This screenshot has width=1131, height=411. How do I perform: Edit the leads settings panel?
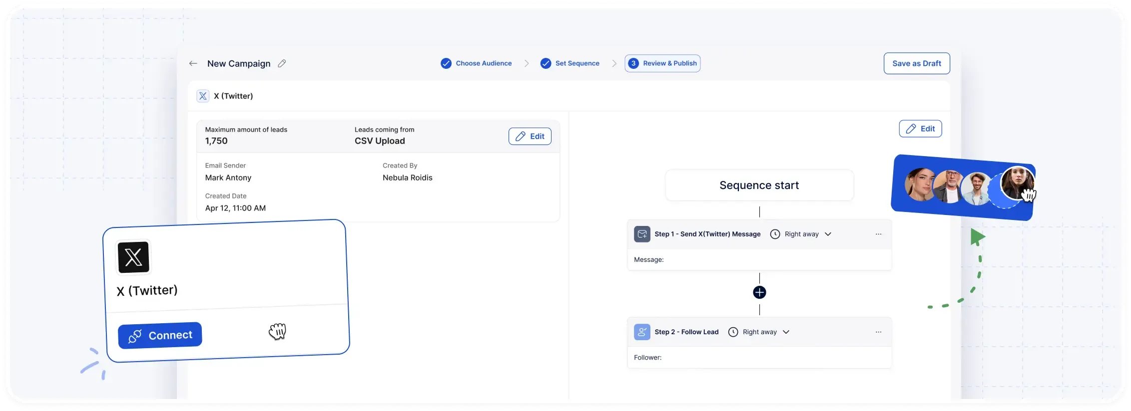530,136
